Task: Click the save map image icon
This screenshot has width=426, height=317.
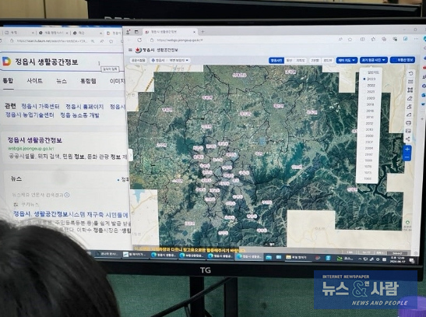Action: click(x=408, y=131)
